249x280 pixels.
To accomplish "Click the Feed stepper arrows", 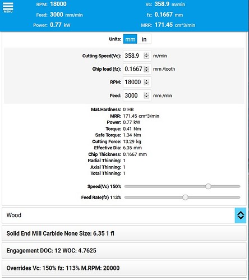I will [x=146, y=95].
